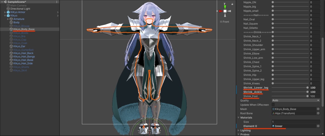Click the Shrink_Knees slider handle
Screen dimensions: 325x136
[x=273, y=83]
